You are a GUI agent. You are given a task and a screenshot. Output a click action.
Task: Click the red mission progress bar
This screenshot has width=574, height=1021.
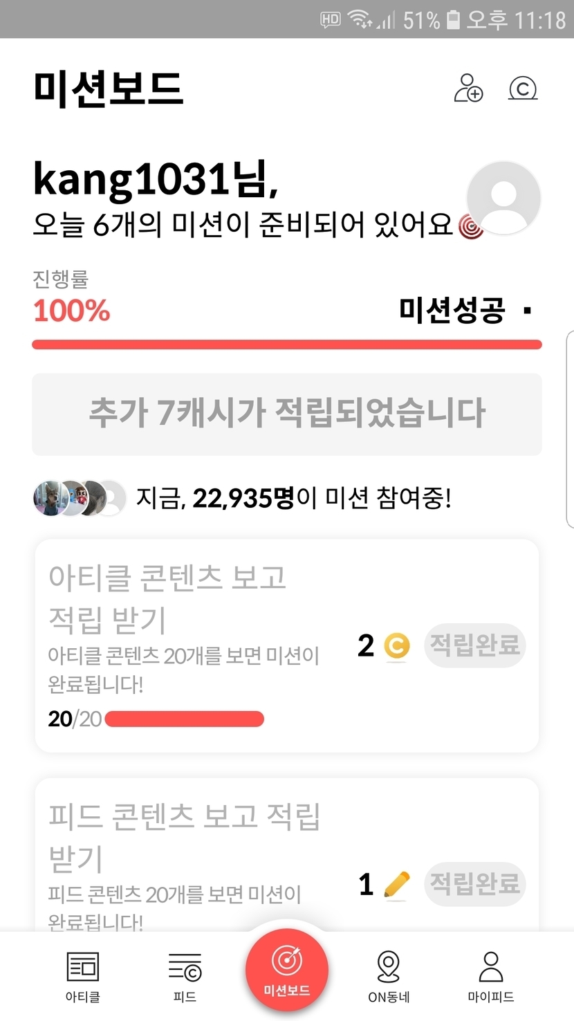tap(286, 344)
